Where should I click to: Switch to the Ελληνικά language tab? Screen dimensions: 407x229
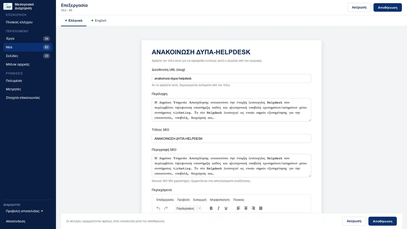click(74, 21)
